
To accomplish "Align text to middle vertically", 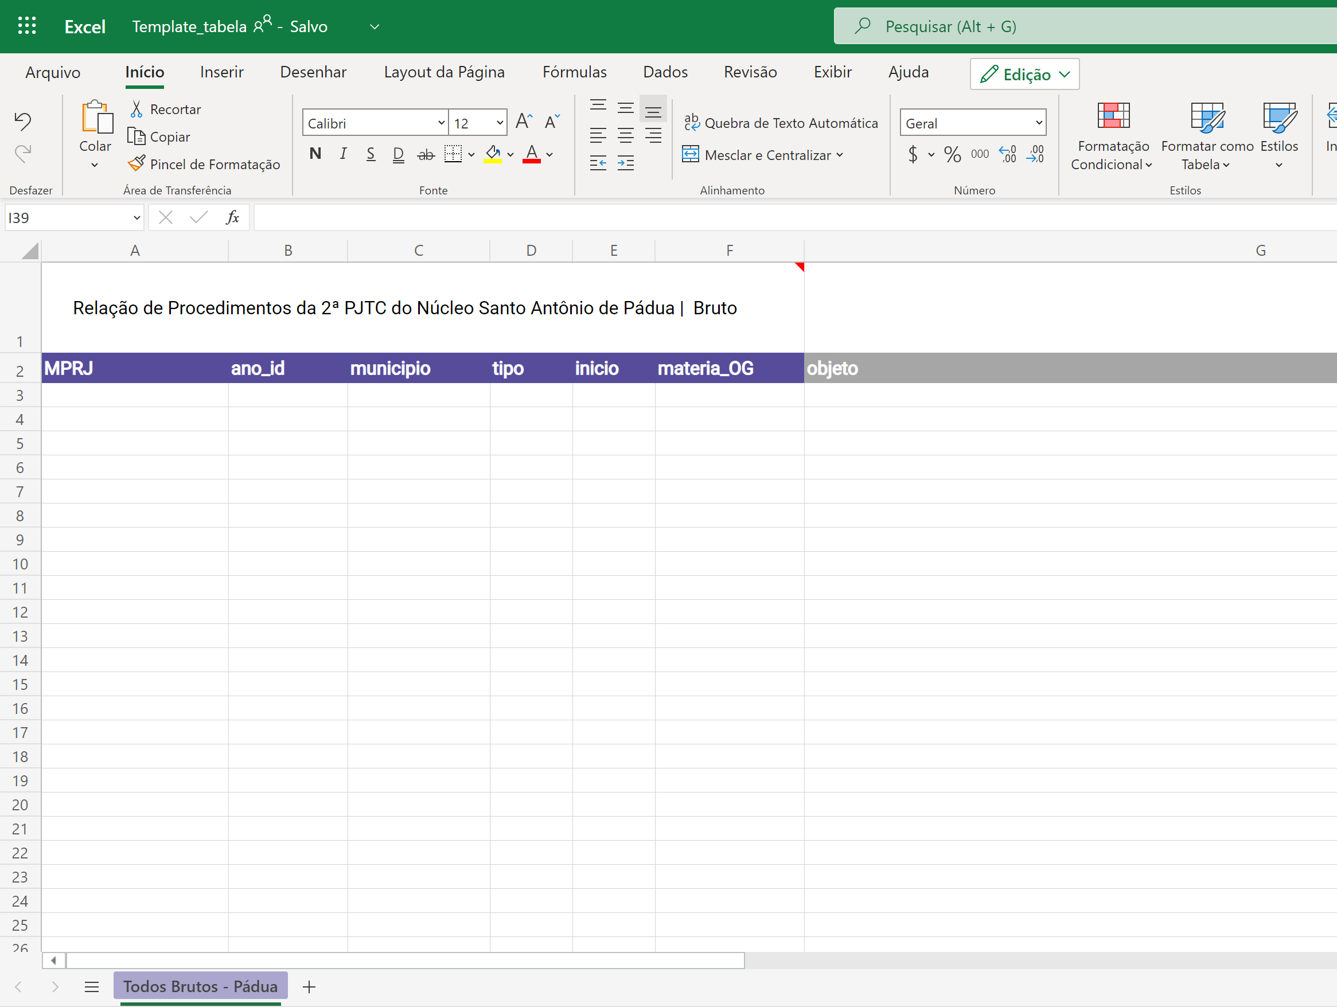I will (626, 108).
